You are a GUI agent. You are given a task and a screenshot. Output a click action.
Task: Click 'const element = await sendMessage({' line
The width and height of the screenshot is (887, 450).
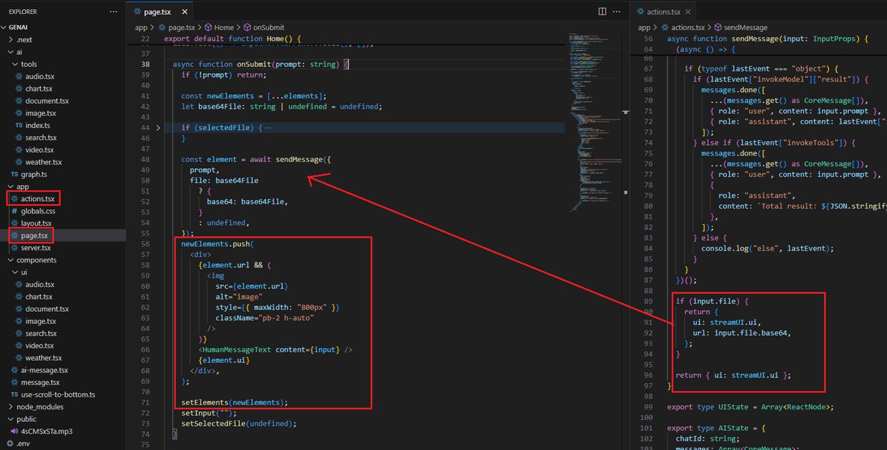(x=256, y=159)
